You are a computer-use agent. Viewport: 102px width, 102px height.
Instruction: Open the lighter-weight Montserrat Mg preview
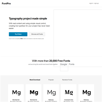[16, 93]
